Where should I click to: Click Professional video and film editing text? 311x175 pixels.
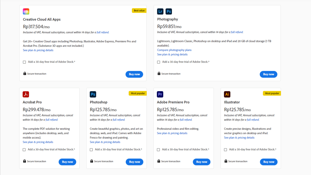pos(178,129)
